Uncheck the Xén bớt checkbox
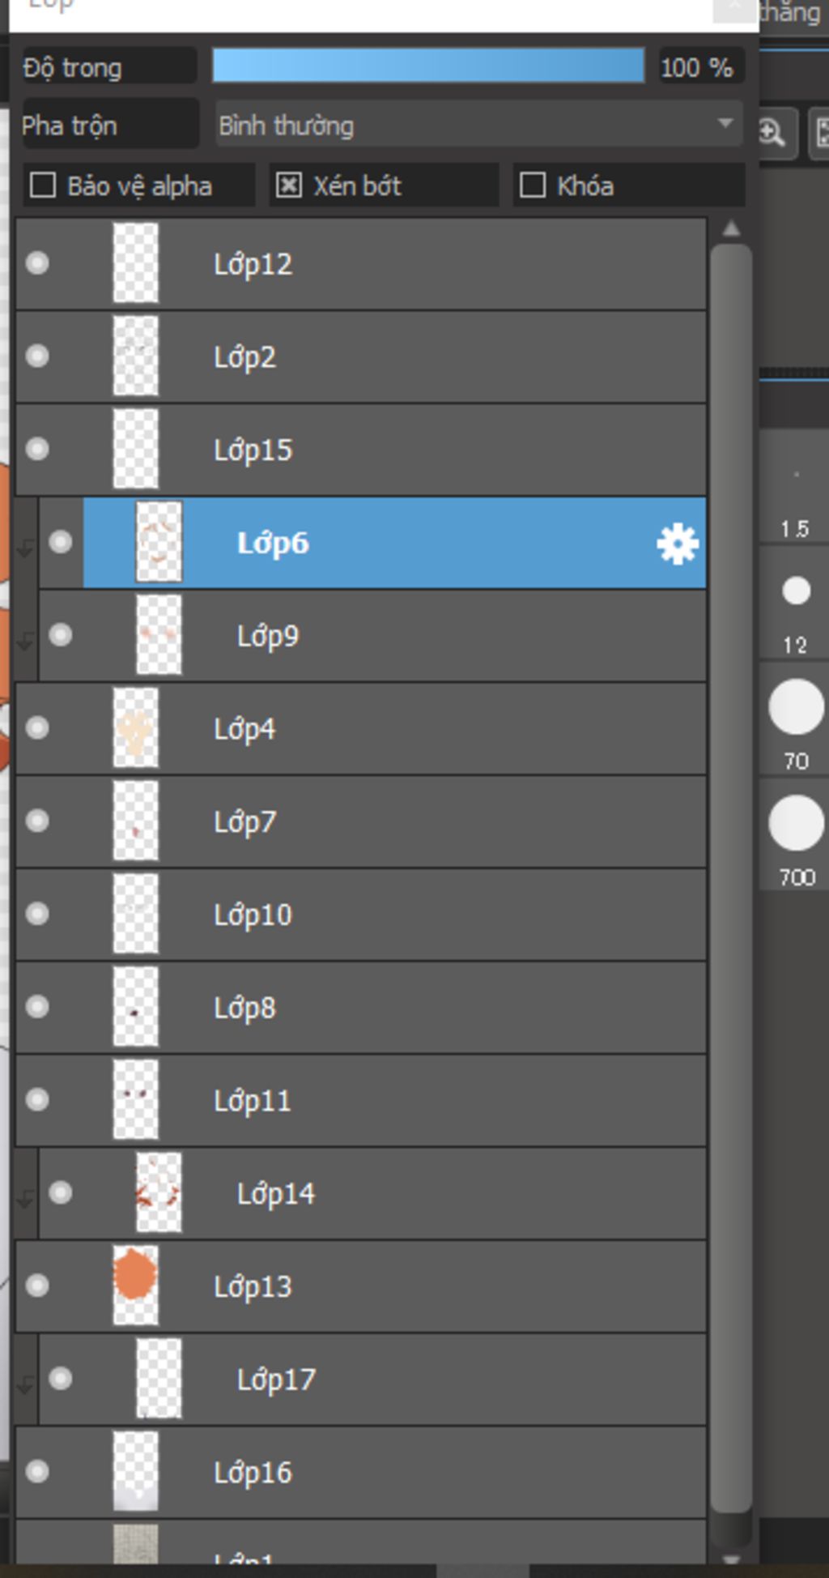 point(288,186)
